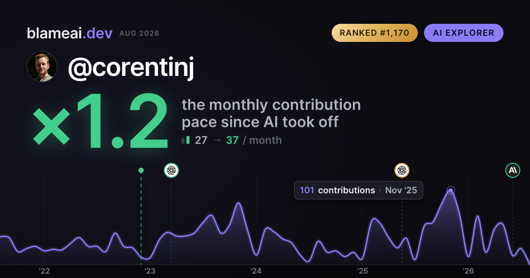Click the Anthropic logo marker icon
The width and height of the screenshot is (530, 278).
[x=513, y=170]
